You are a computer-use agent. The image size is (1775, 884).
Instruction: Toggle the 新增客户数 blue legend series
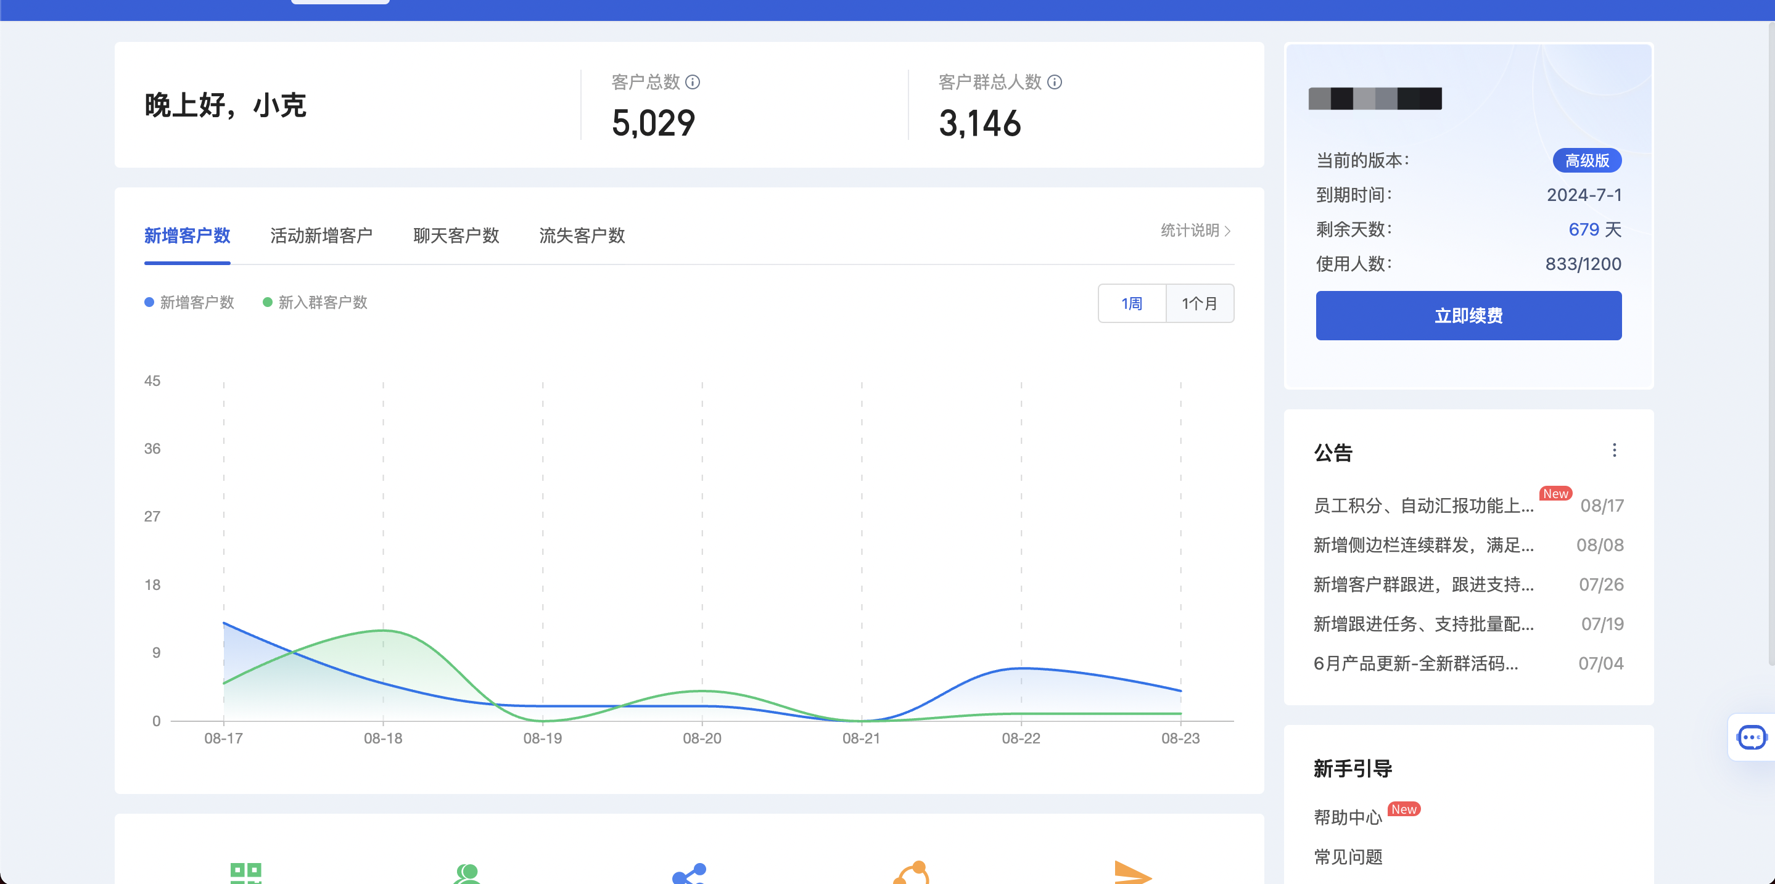pos(189,302)
